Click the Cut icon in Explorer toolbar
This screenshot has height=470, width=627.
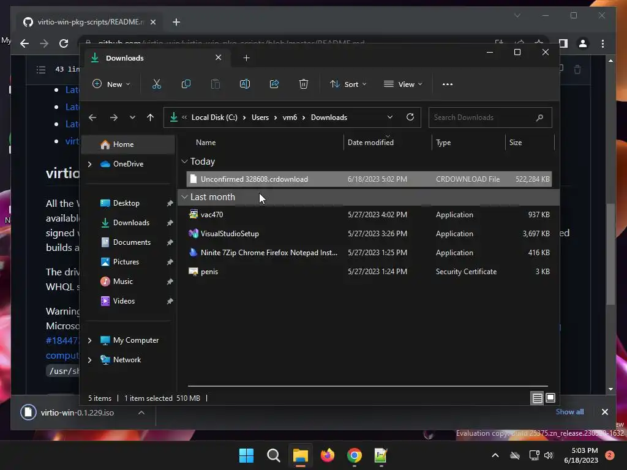(156, 84)
